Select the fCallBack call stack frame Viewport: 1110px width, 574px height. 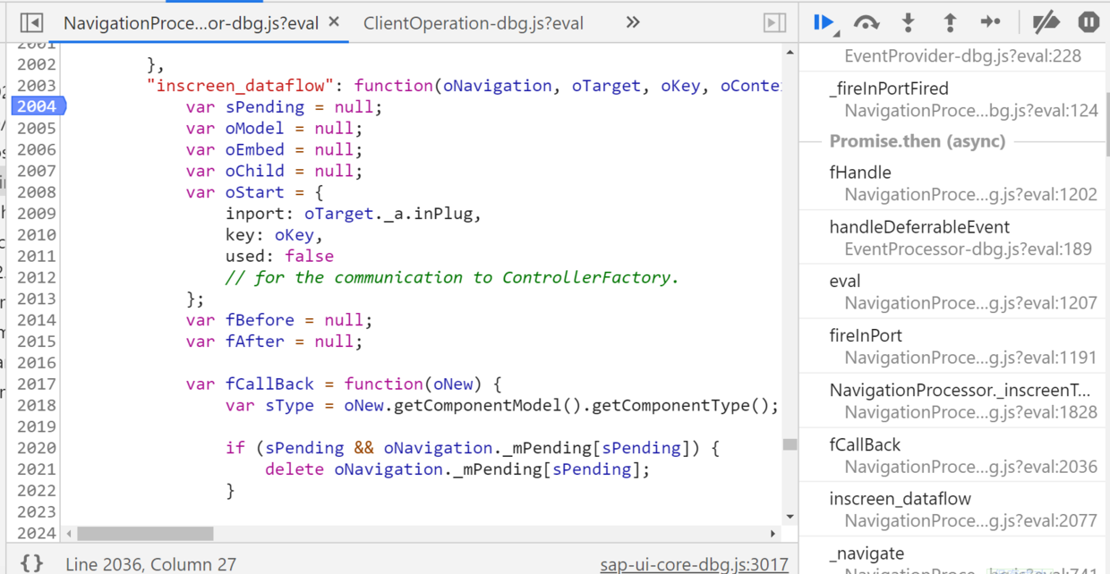pyautogui.click(x=952, y=455)
